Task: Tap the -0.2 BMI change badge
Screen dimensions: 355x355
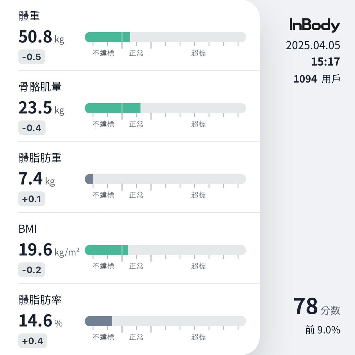Action: 32,270
